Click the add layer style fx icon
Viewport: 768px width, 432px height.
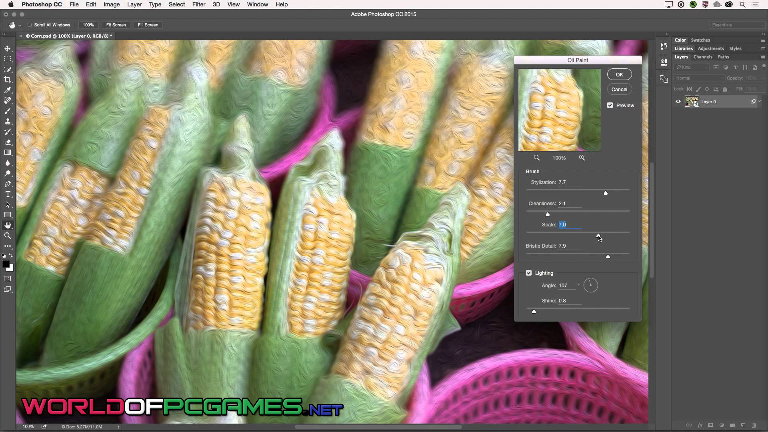[x=700, y=425]
